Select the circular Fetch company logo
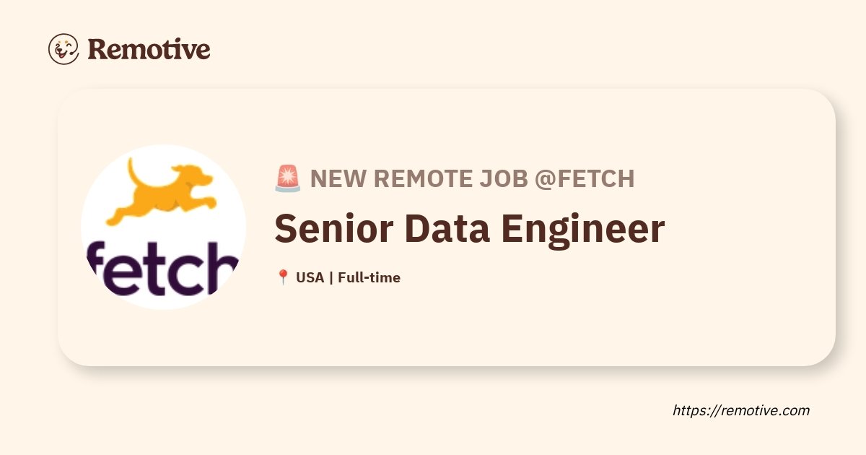The height and width of the screenshot is (455, 866). 163,227
